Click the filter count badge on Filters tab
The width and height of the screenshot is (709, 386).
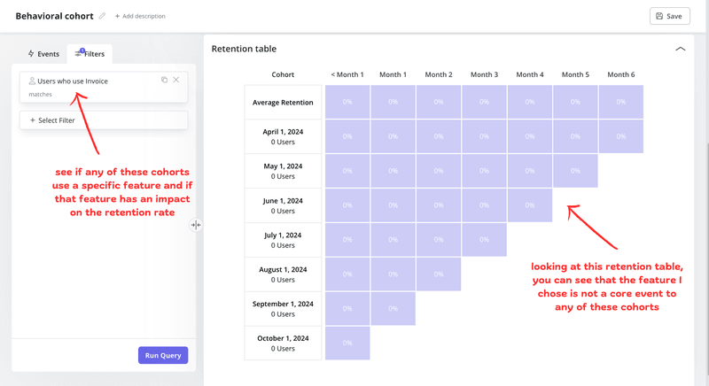click(x=82, y=50)
